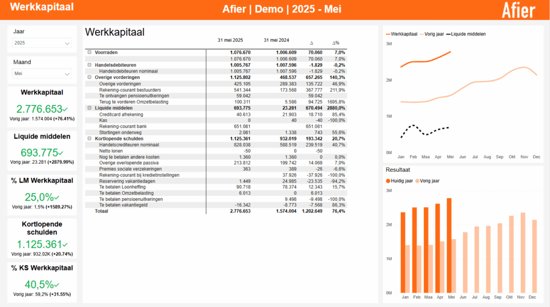Collapse the Kortlopende schulden row group
550x307 pixels.
89,138
